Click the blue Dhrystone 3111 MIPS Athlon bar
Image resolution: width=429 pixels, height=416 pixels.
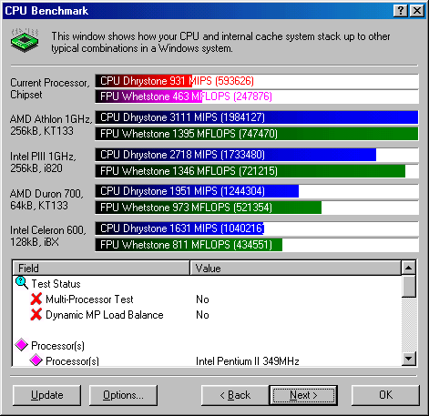[x=257, y=117]
